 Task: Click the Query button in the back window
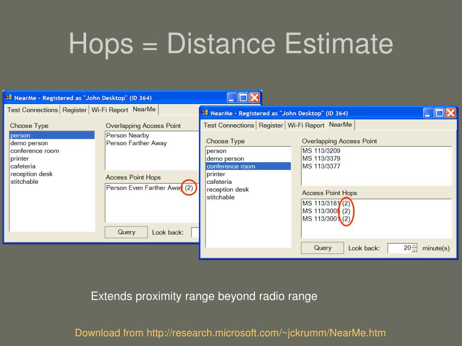[126, 232]
